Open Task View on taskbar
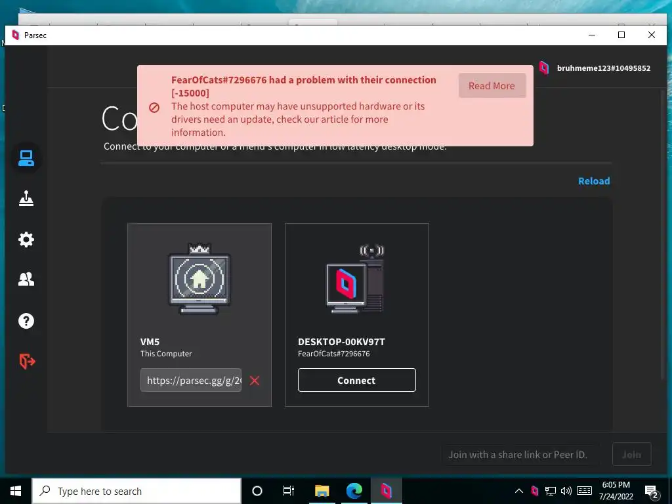Viewport: 672px width, 504px height. coord(289,491)
